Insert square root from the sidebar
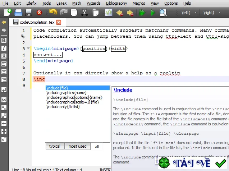 4,139
